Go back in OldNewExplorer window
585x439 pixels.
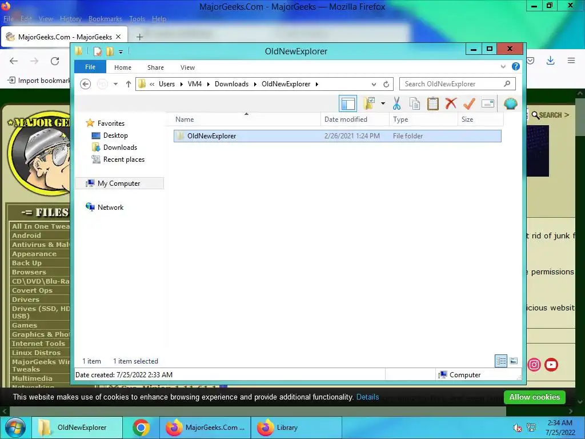coord(86,84)
